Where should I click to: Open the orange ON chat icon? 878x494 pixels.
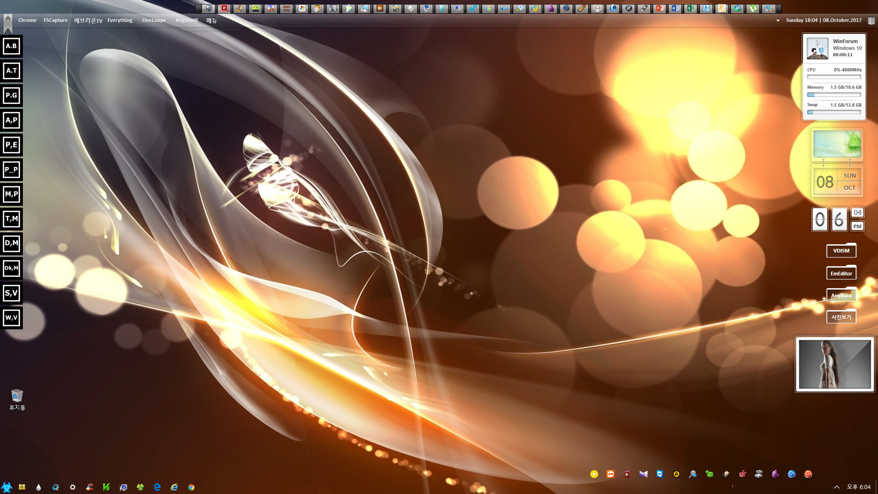(x=610, y=474)
